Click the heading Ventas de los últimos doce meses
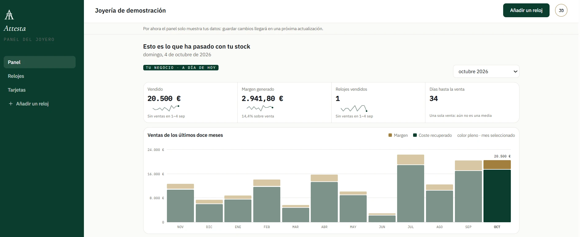 point(185,135)
